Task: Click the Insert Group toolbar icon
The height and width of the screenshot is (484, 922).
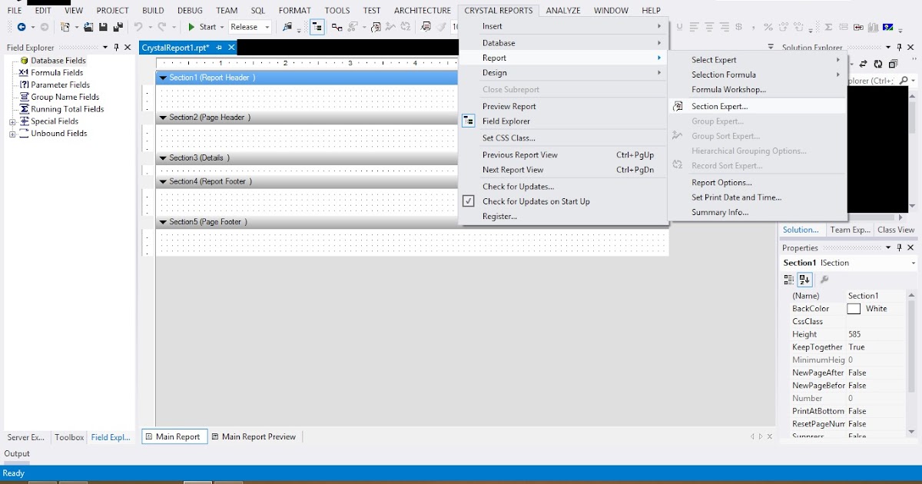Action: coord(844,28)
